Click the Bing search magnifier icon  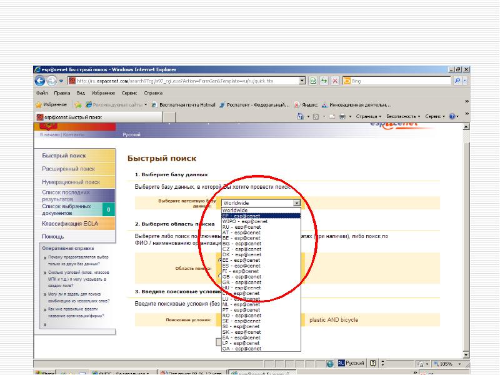457,81
